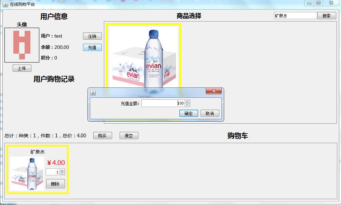Click the 购物车 heading
The image size is (341, 205).
click(237, 136)
